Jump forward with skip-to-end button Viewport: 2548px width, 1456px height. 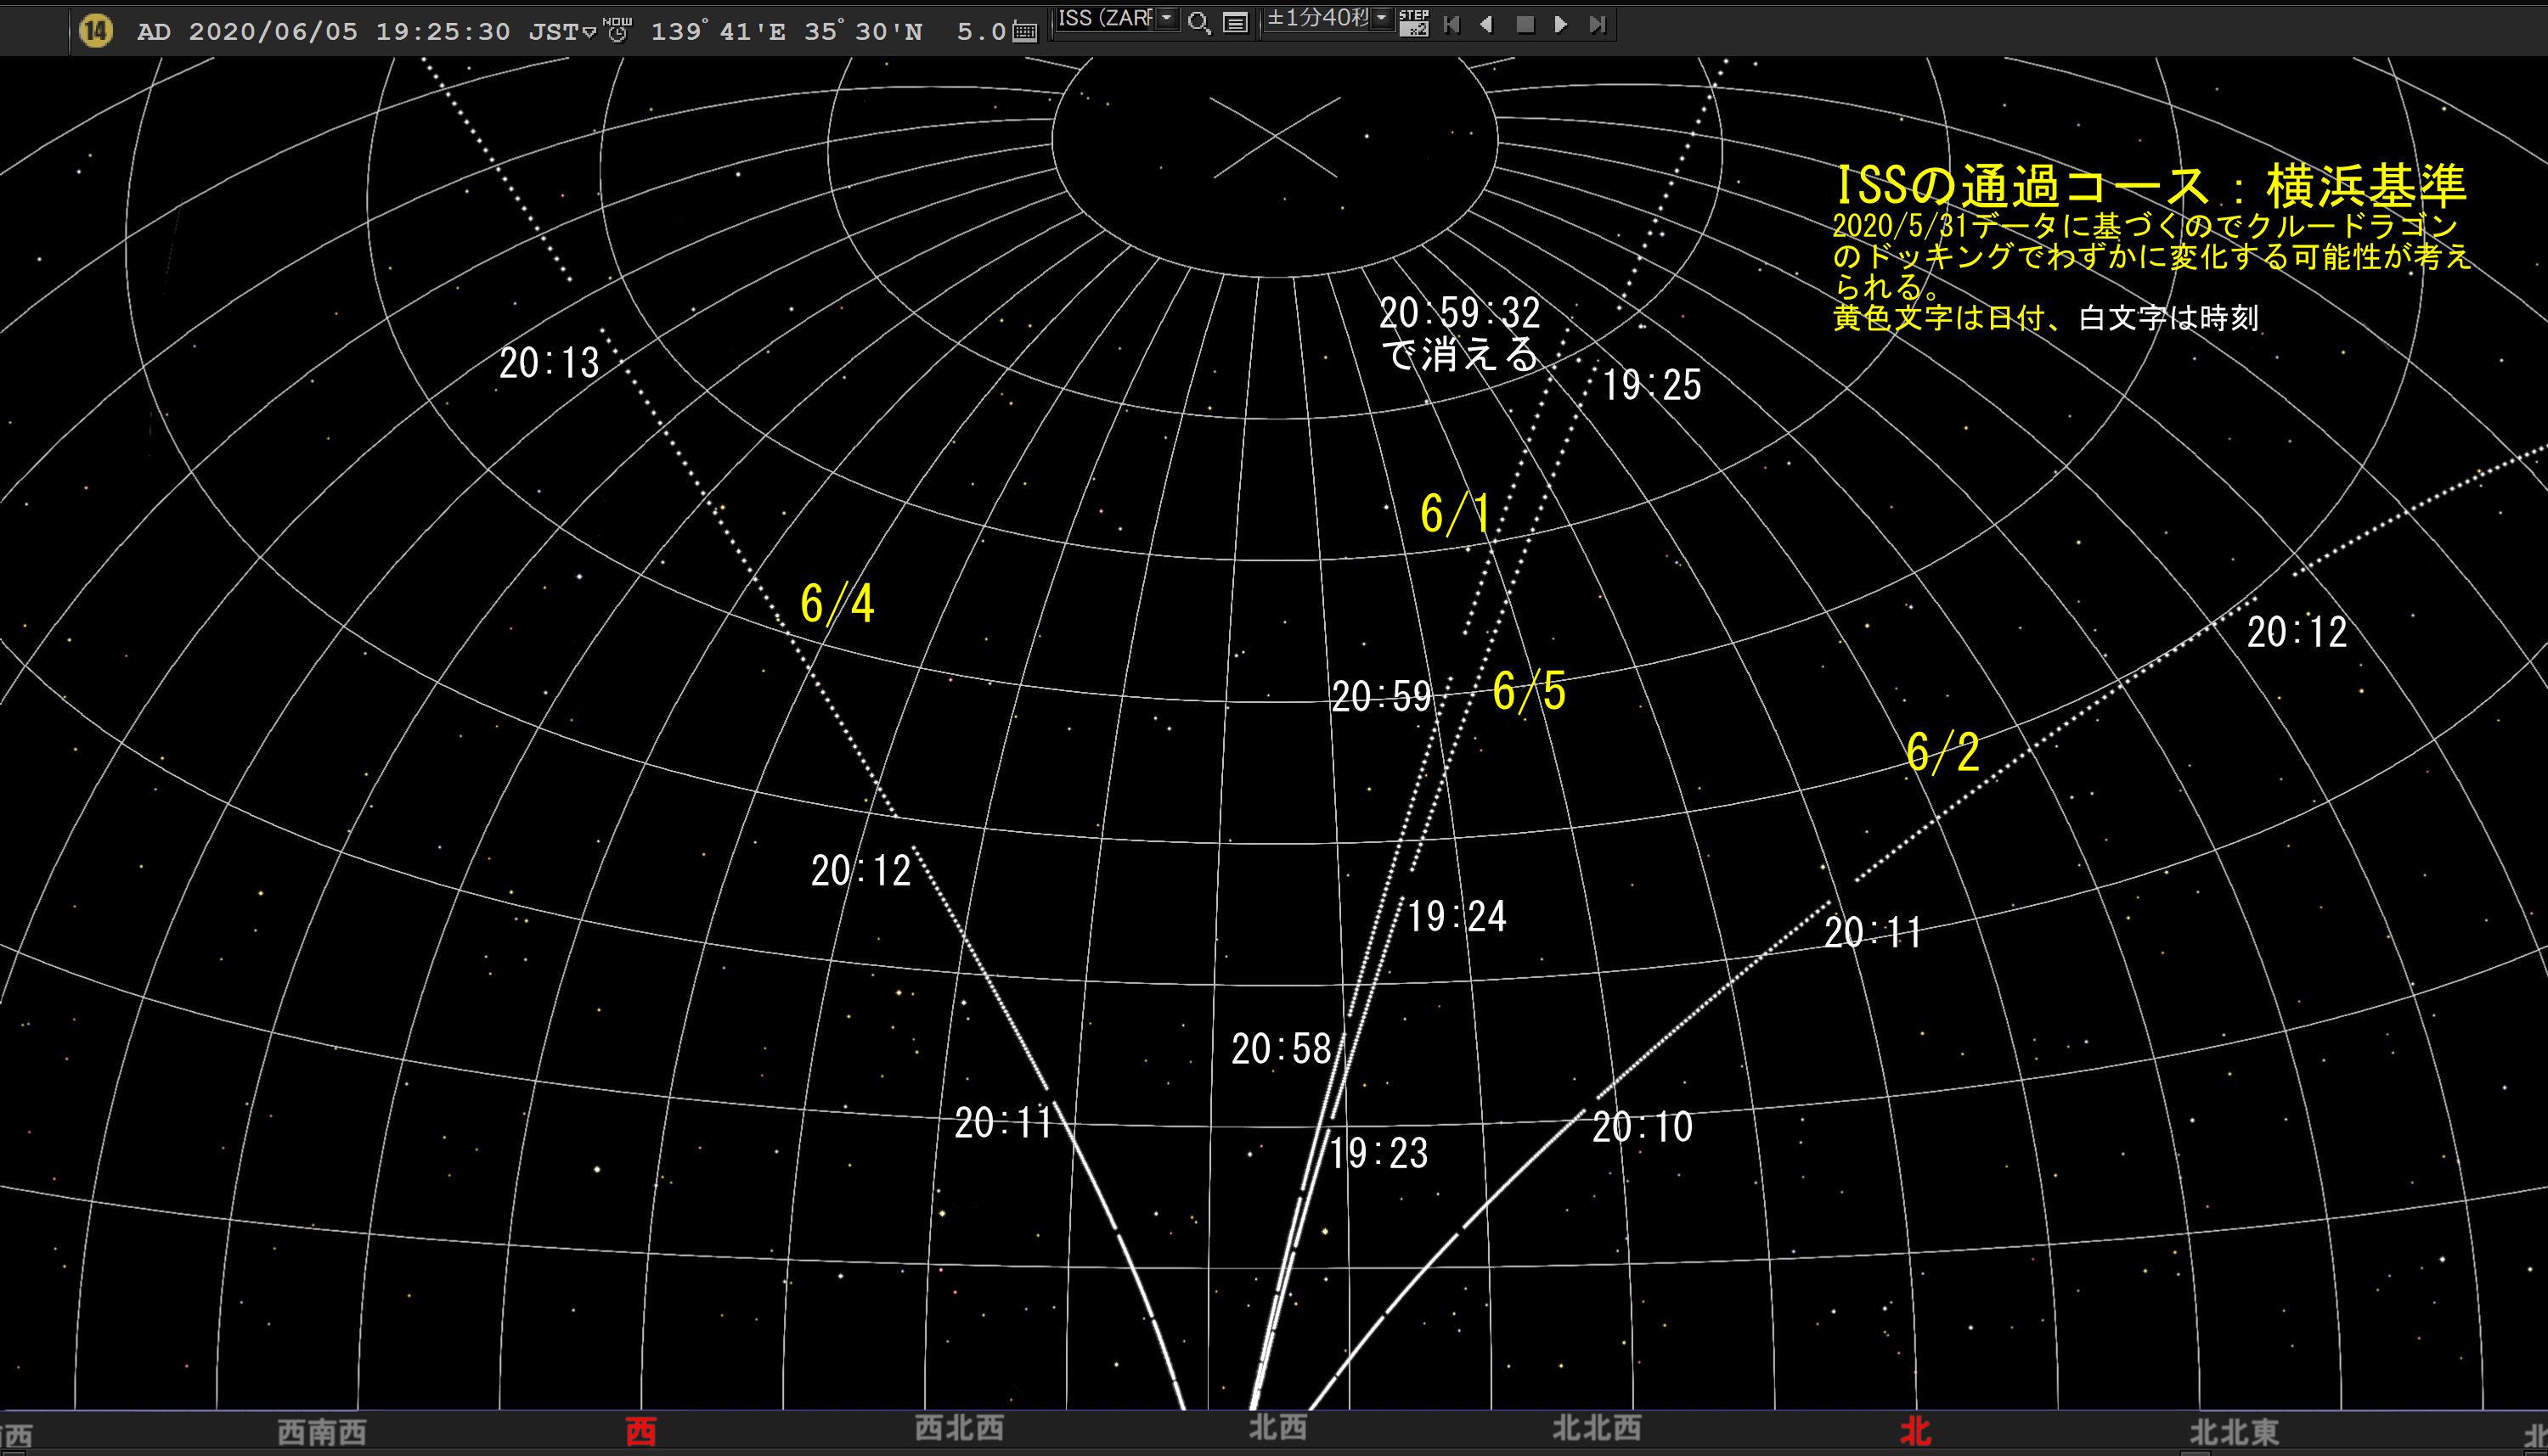pyautogui.click(x=1598, y=24)
